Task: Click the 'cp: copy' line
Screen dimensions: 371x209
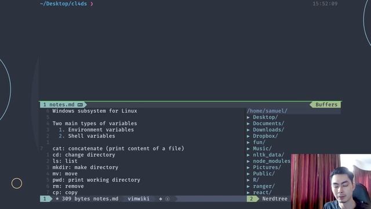Action: point(65,192)
